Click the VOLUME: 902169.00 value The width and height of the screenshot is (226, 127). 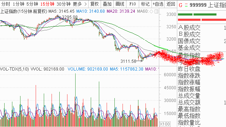click(x=88, y=69)
